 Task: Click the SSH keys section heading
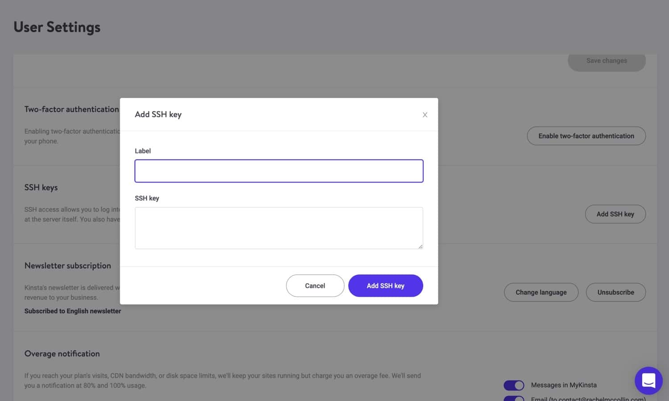pyautogui.click(x=41, y=187)
